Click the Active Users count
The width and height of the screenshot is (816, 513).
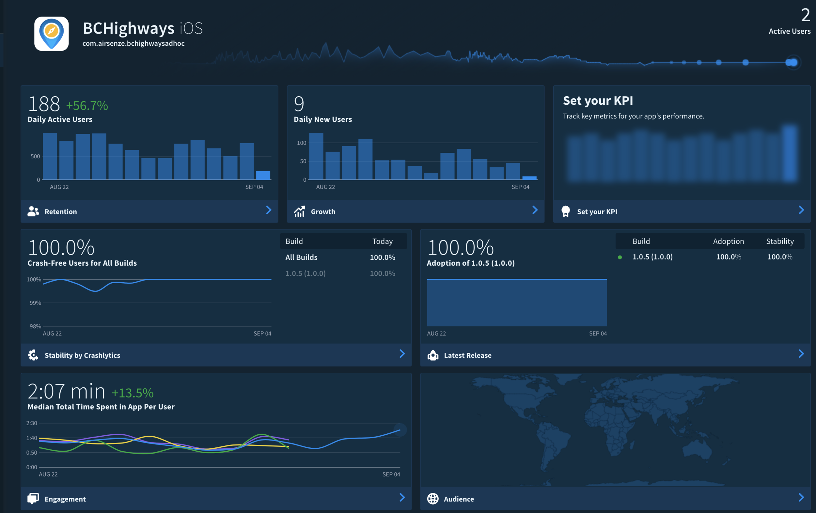pyautogui.click(x=805, y=15)
